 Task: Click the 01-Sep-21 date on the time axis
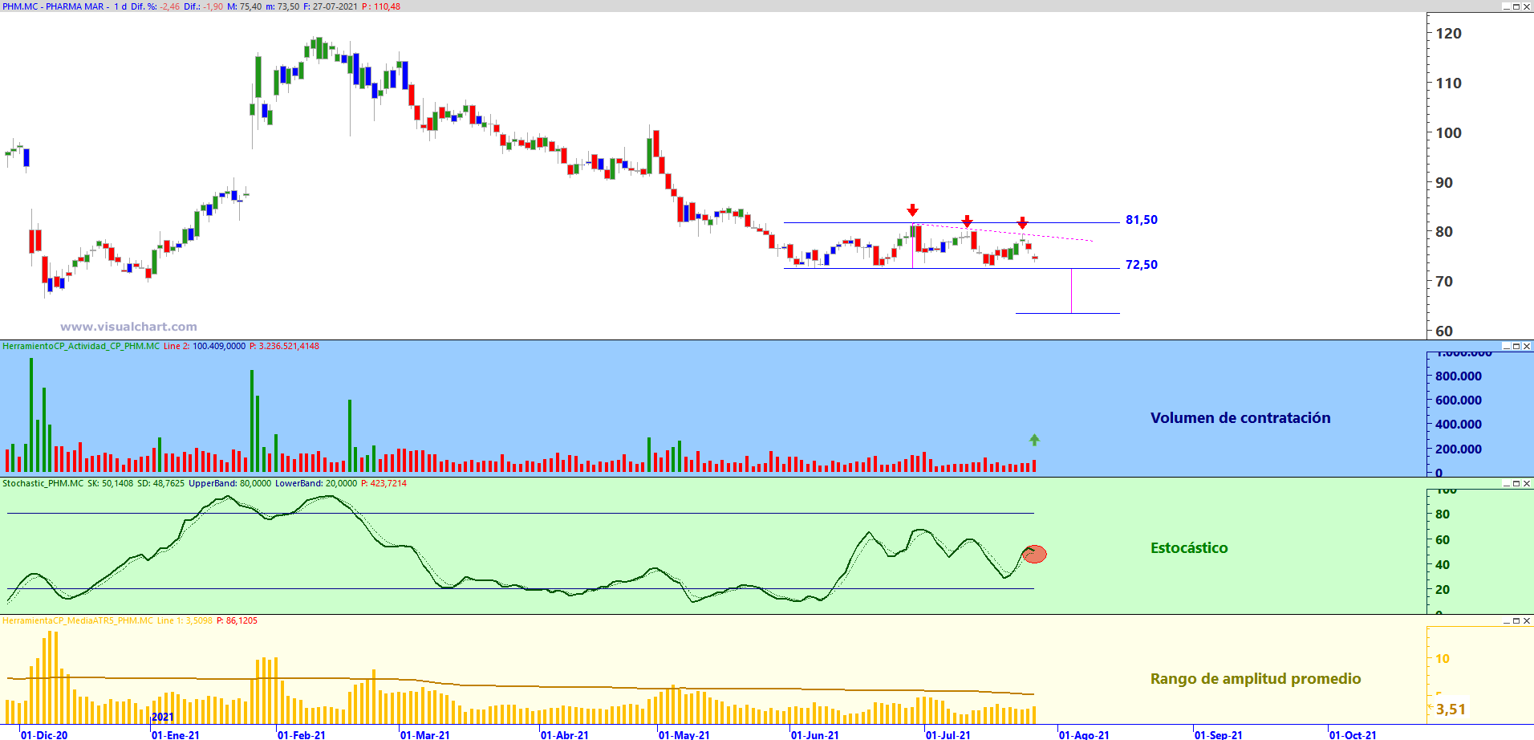pyautogui.click(x=1219, y=735)
